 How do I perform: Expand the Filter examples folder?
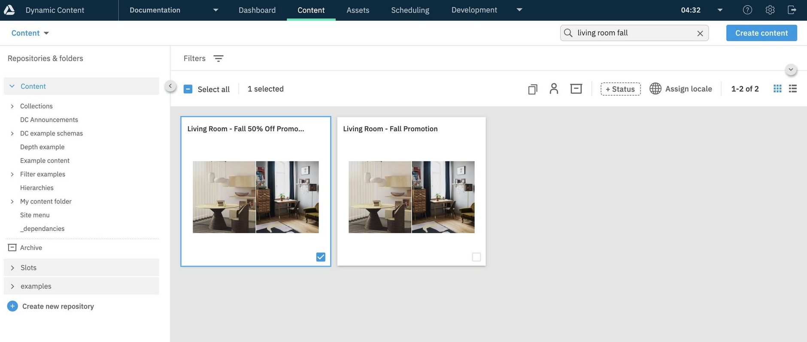12,174
